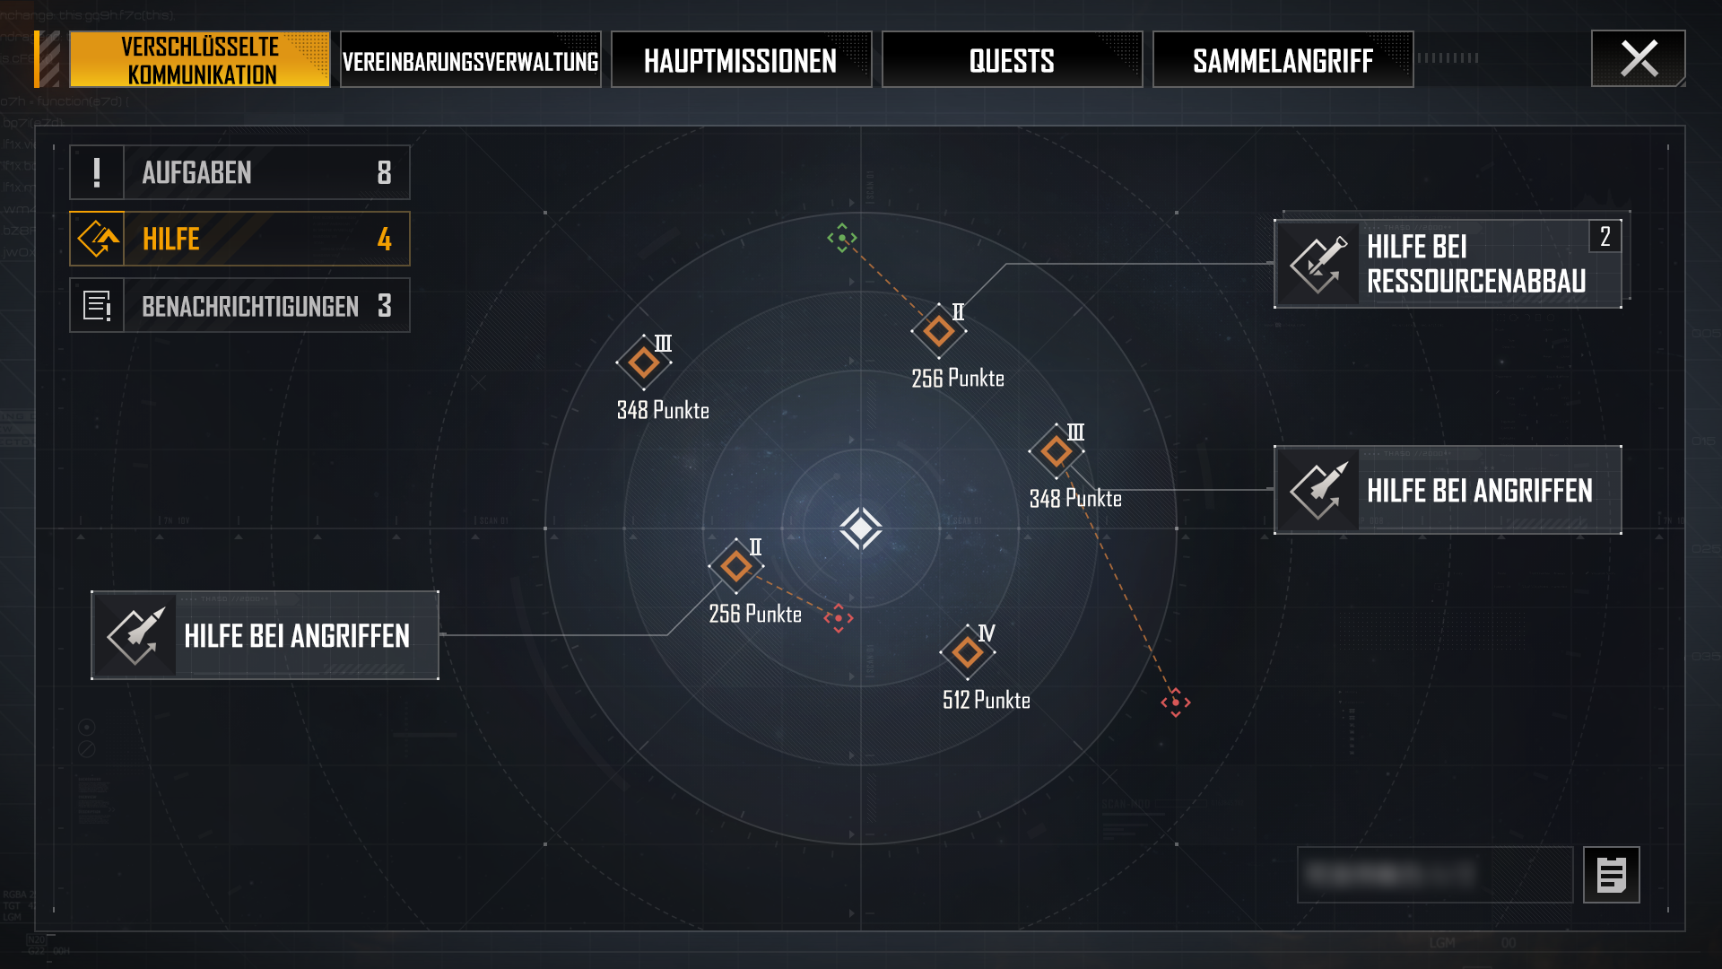Screen dimensions: 1722x969
Task: Open Hilfe bei Ressourcenabbau request
Action: 1448,264
